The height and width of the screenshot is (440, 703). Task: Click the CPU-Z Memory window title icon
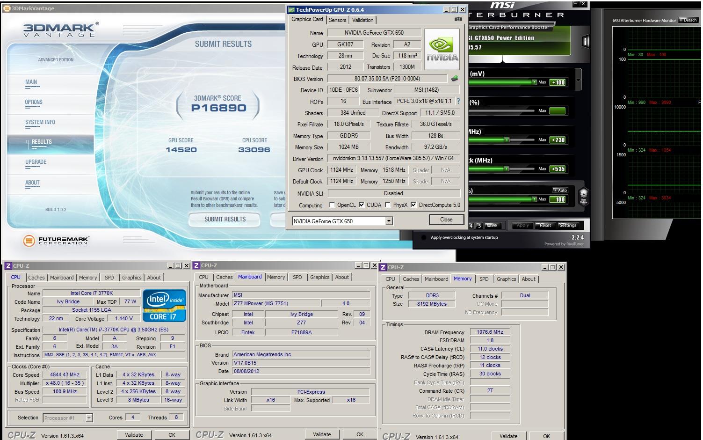(383, 267)
